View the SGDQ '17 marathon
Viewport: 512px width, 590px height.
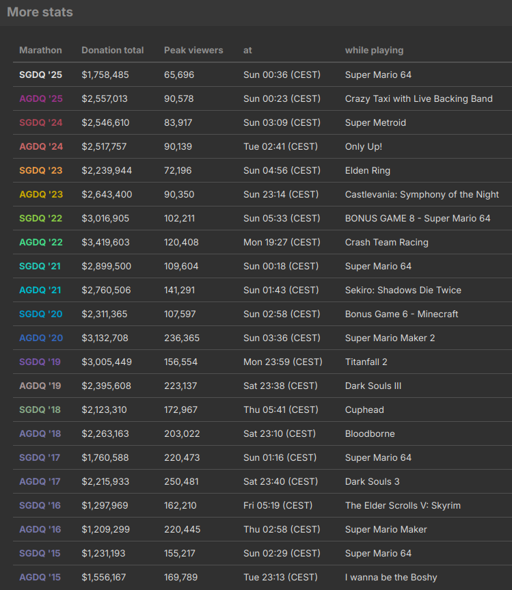[40, 457]
